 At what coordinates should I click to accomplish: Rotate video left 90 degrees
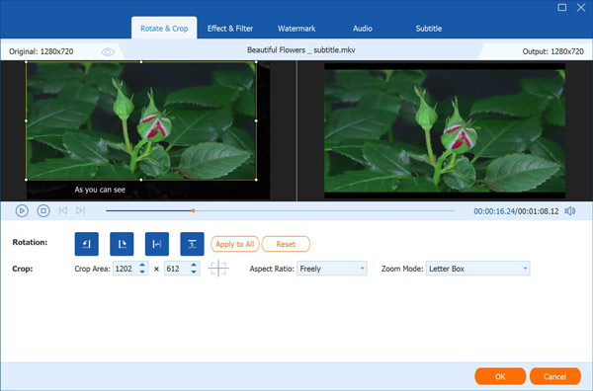(87, 244)
